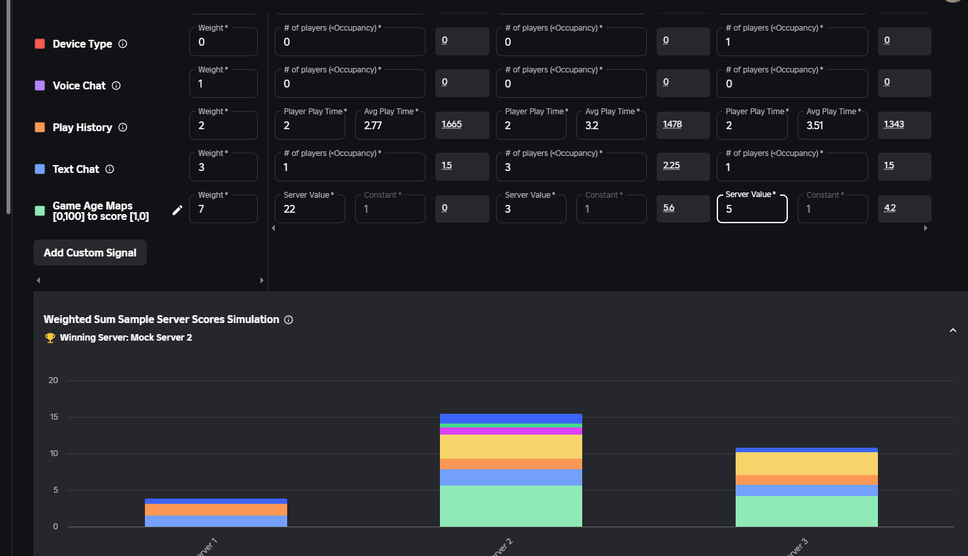
Task: Focus the Avg Play Time field showing 3.51
Action: [x=833, y=125]
